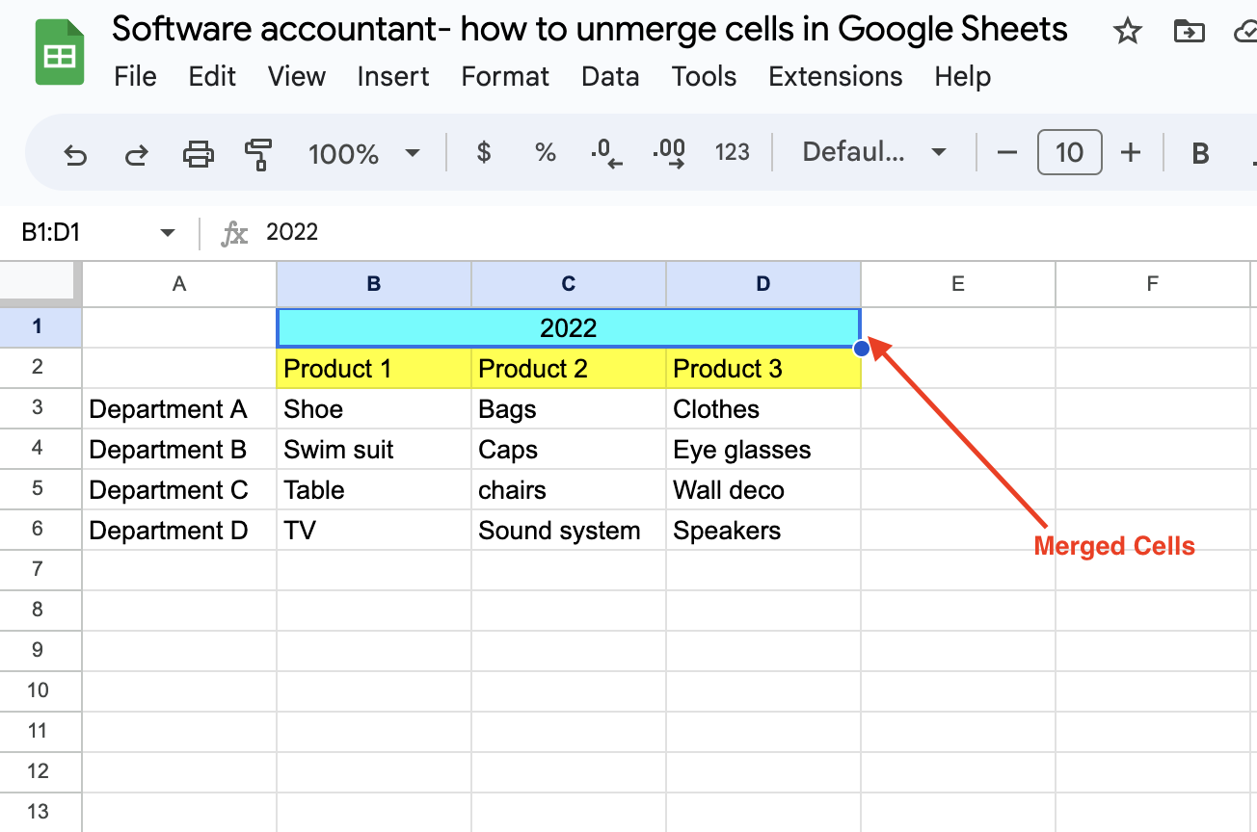The height and width of the screenshot is (832, 1257).
Task: Toggle bold formatting
Action: pos(1200,153)
